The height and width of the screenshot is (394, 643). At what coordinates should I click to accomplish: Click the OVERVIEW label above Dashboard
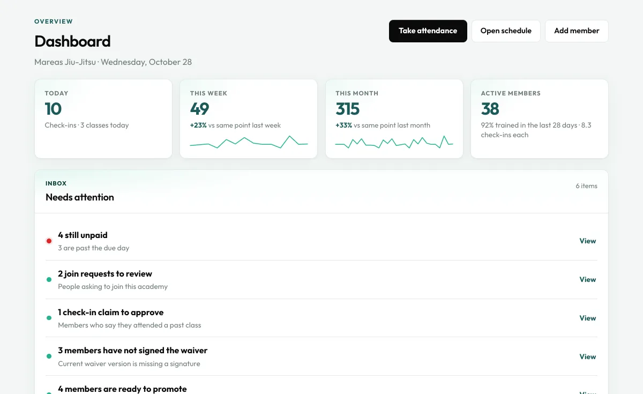coord(54,22)
